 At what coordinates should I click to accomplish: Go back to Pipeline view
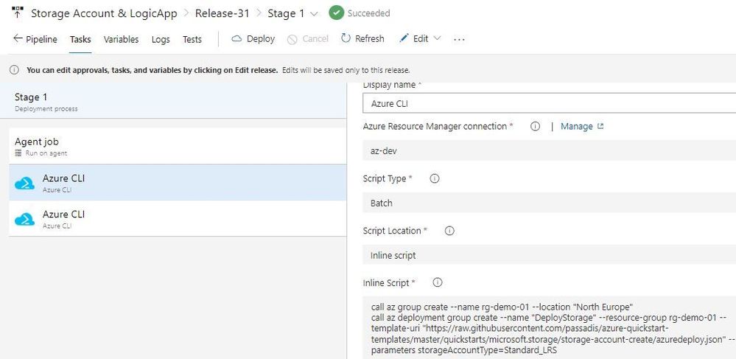(x=35, y=39)
